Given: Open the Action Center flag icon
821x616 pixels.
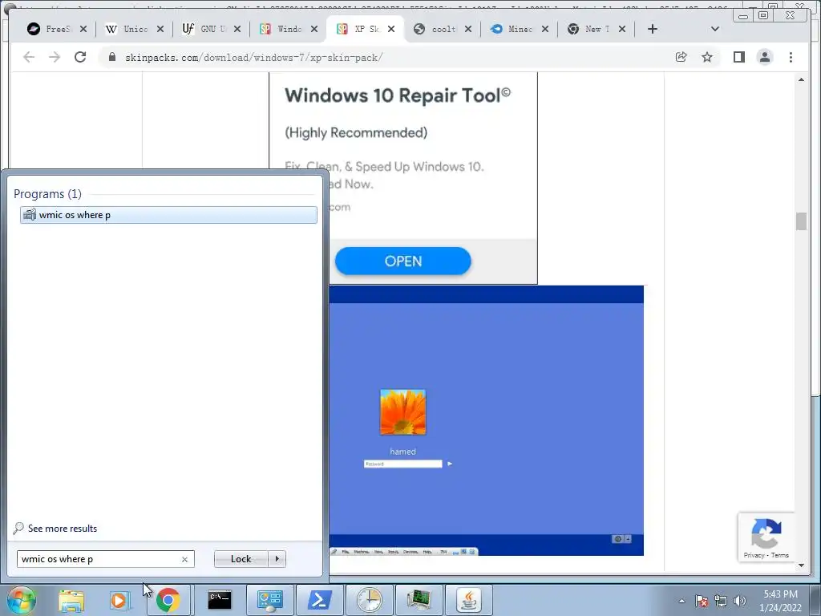Looking at the screenshot, I should pyautogui.click(x=702, y=601).
